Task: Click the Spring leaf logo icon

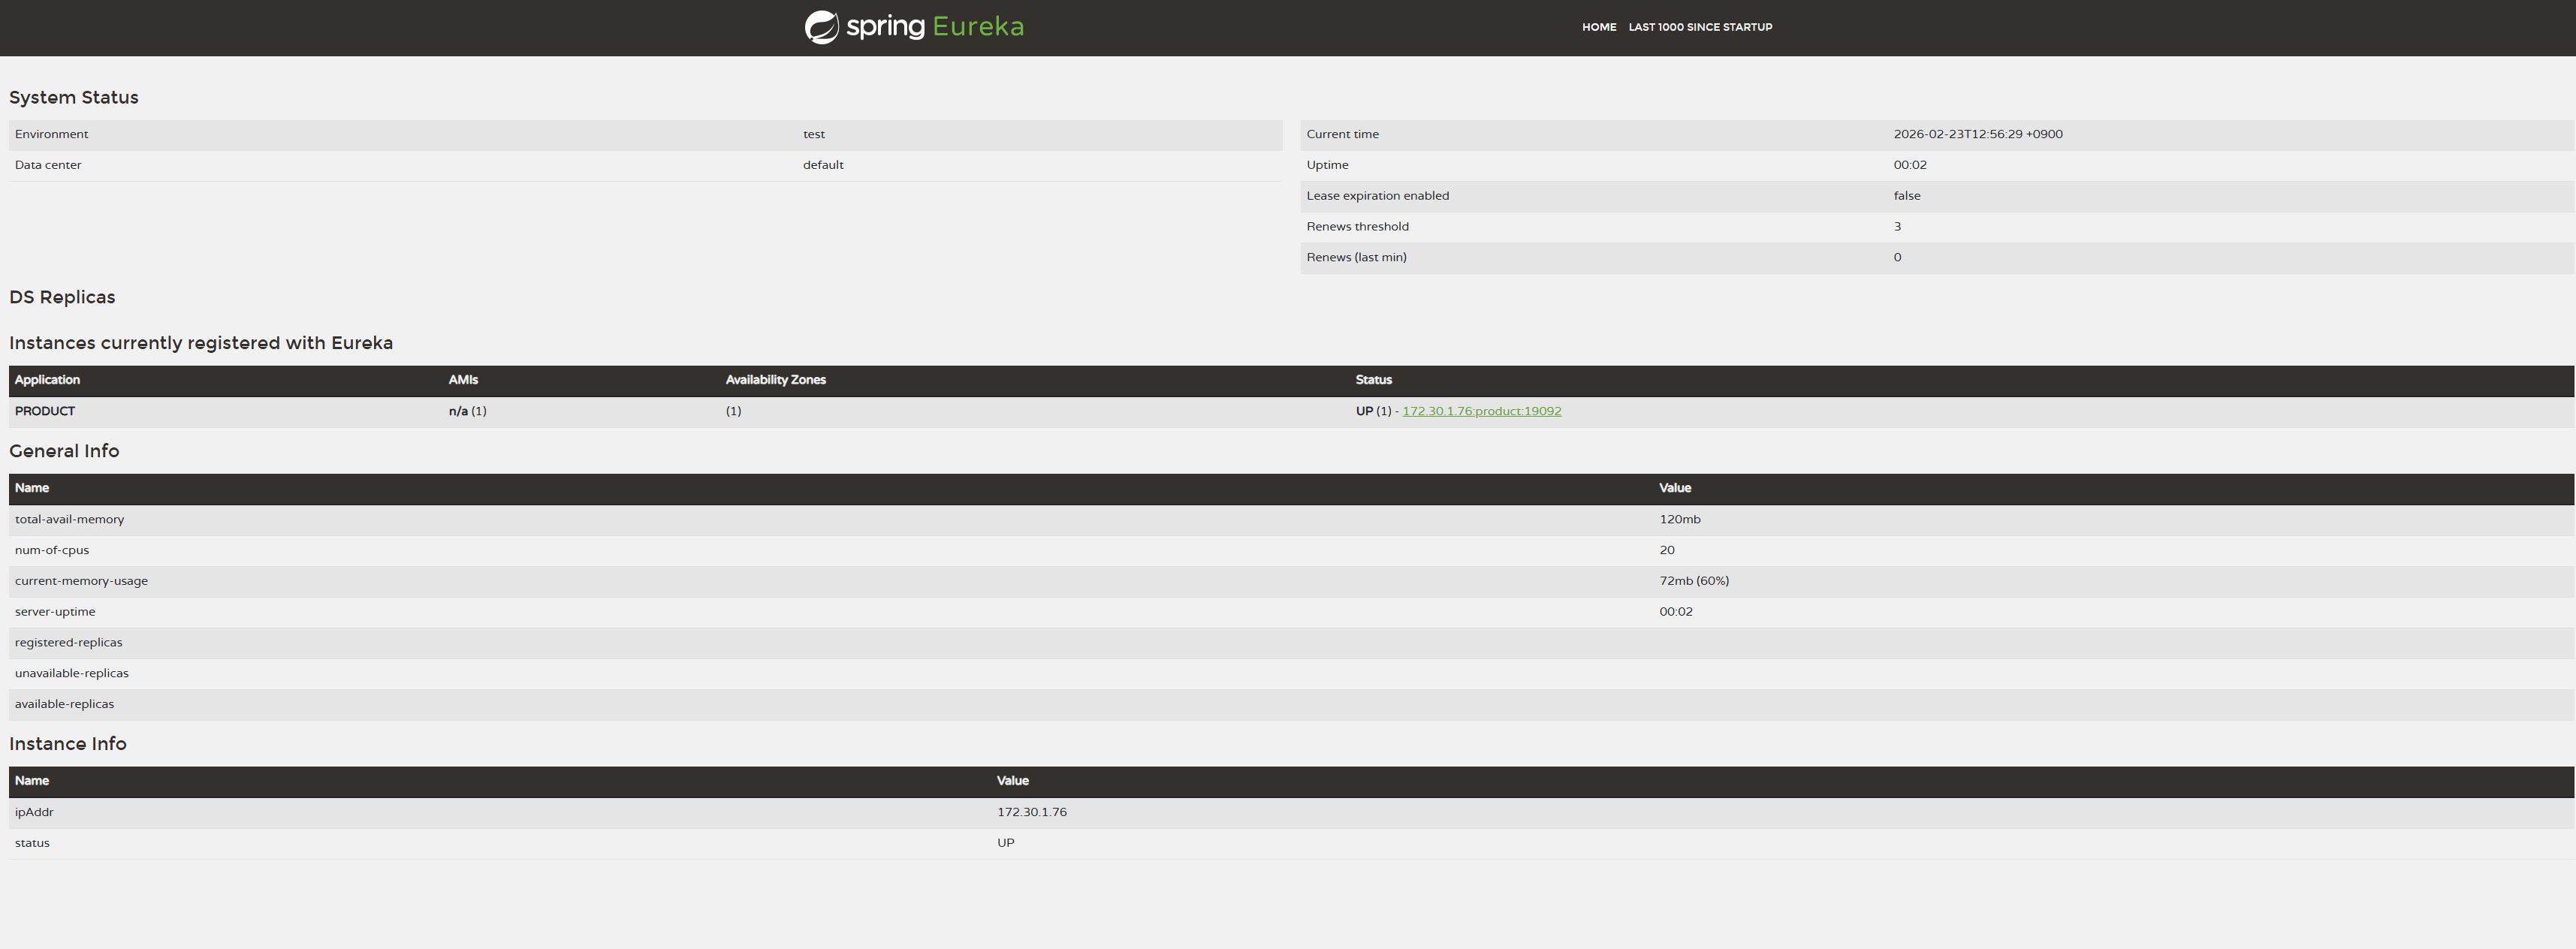Action: point(821,27)
